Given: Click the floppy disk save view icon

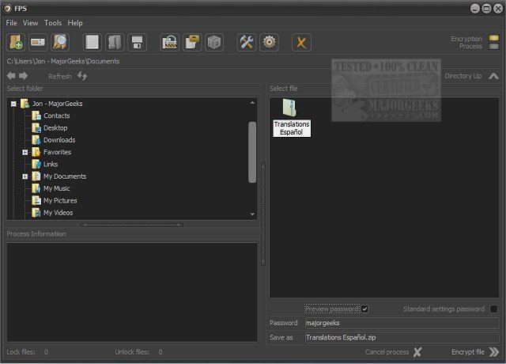Looking at the screenshot, I should (x=137, y=42).
